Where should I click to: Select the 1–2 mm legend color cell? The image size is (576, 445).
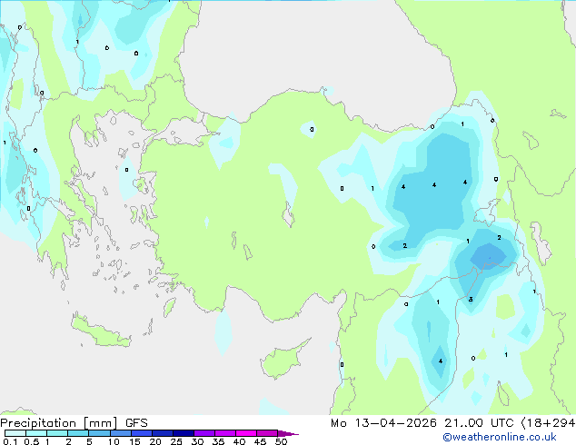[x=57, y=433]
